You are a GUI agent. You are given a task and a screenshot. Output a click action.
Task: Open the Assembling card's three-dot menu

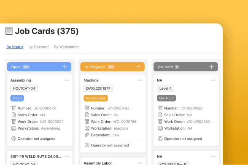pos(67,80)
